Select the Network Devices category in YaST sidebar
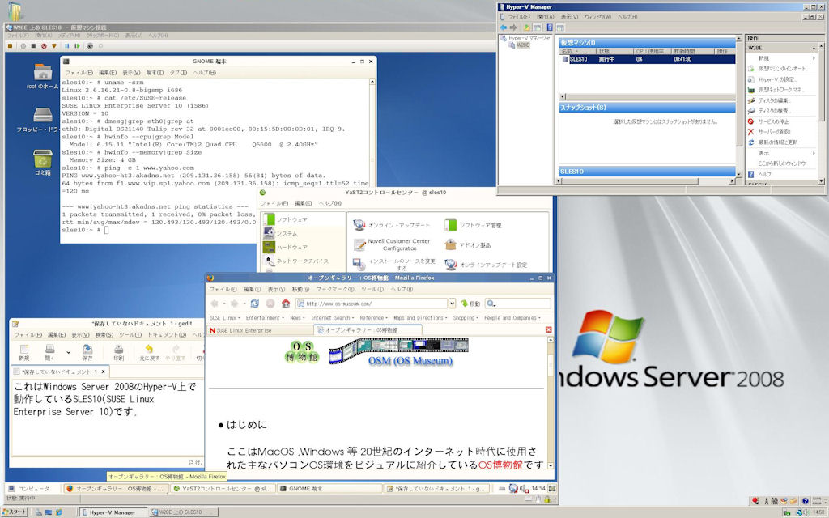The image size is (829, 518). click(x=296, y=261)
